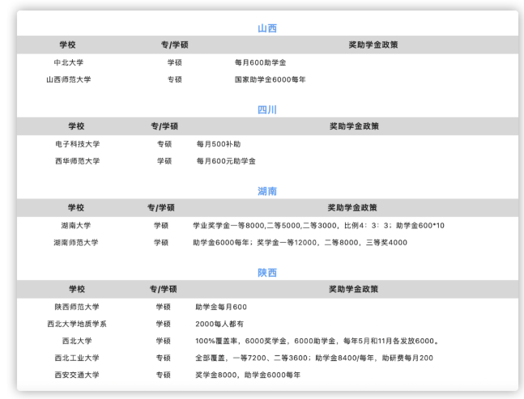Click the 四川 province heading
This screenshot has width=524, height=399.
tap(267, 109)
